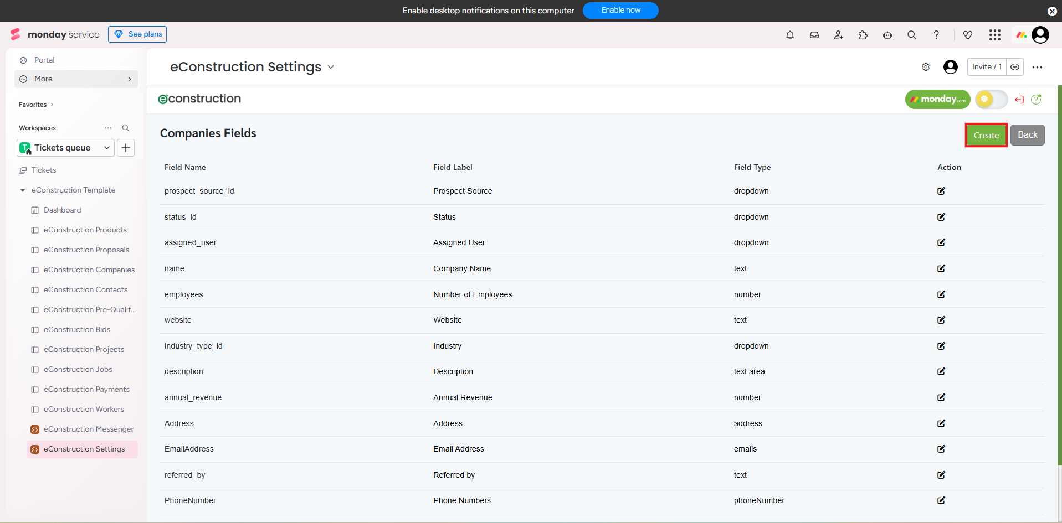Click the invite members person icon
1062x523 pixels.
click(x=838, y=35)
